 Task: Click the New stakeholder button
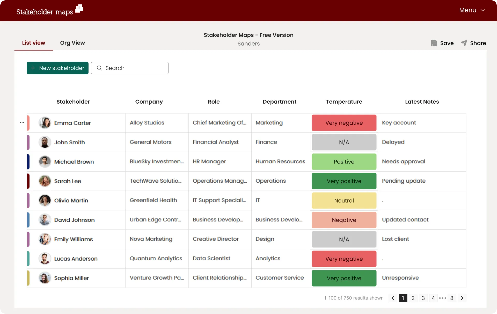coord(57,68)
